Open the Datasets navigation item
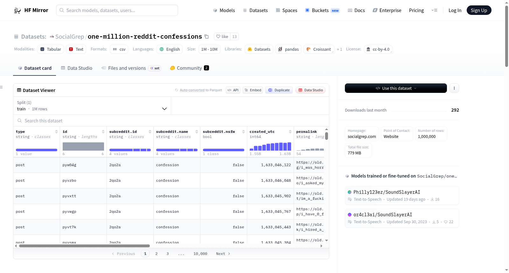Screen dimensions: 509x273 click(x=255, y=10)
